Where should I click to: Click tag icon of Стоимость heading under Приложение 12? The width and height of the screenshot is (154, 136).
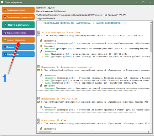point(41,129)
